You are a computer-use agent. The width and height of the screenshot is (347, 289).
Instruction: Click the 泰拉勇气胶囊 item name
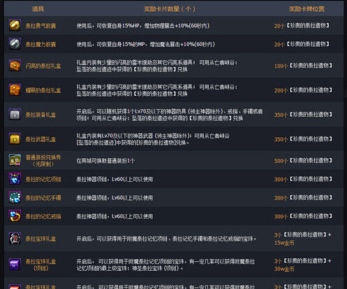[40, 26]
